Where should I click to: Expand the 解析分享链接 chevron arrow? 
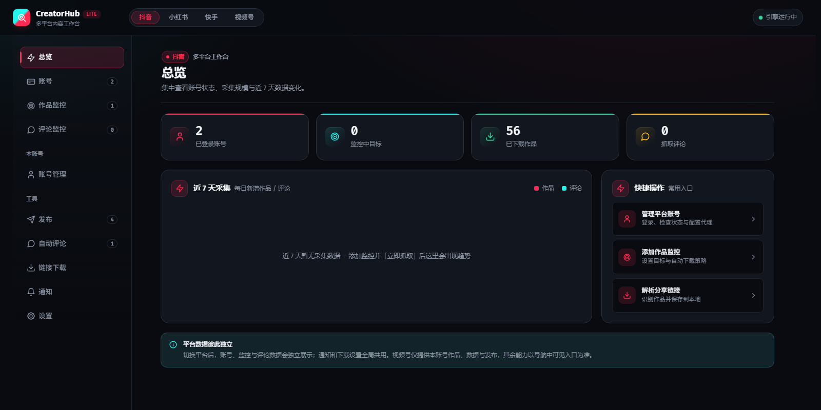click(753, 296)
